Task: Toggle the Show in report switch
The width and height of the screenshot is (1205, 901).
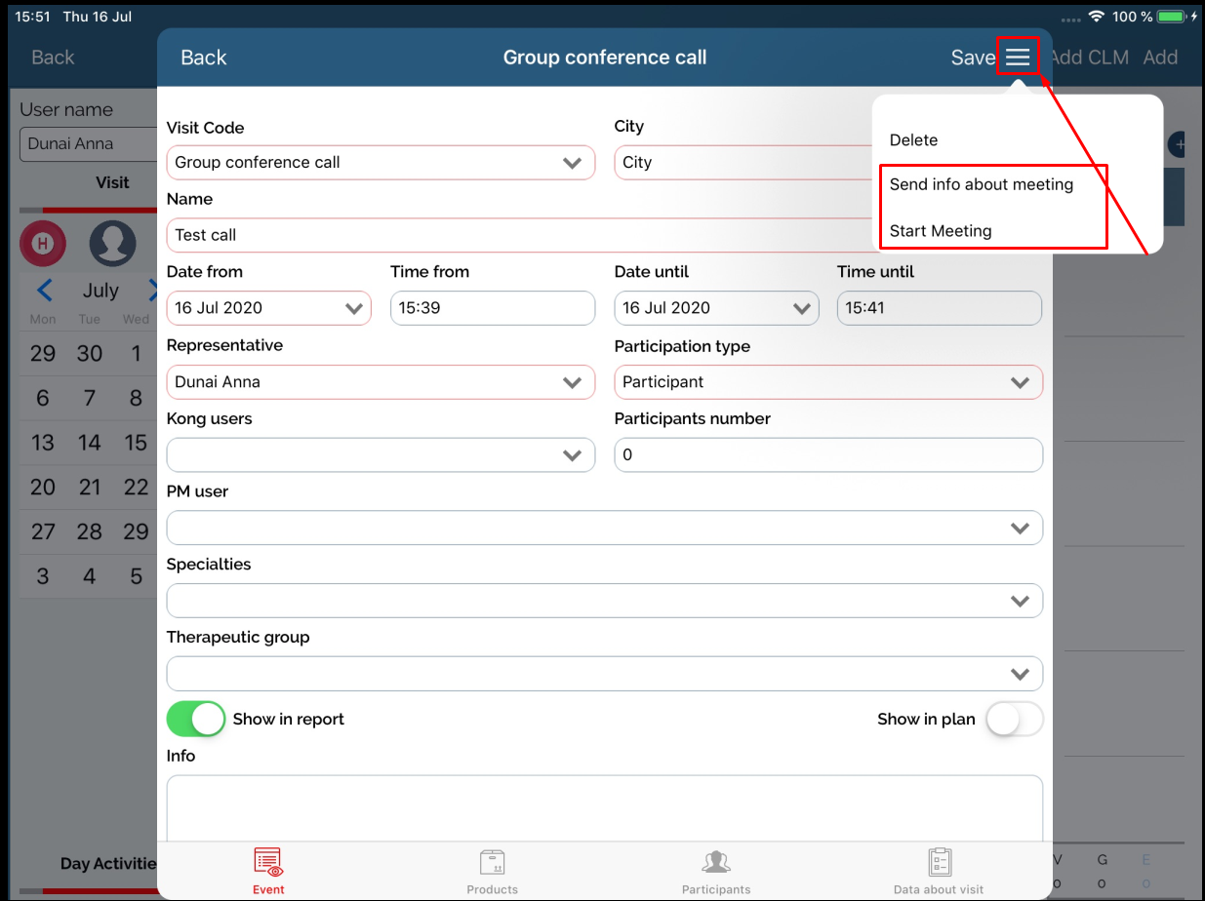Action: 196,720
